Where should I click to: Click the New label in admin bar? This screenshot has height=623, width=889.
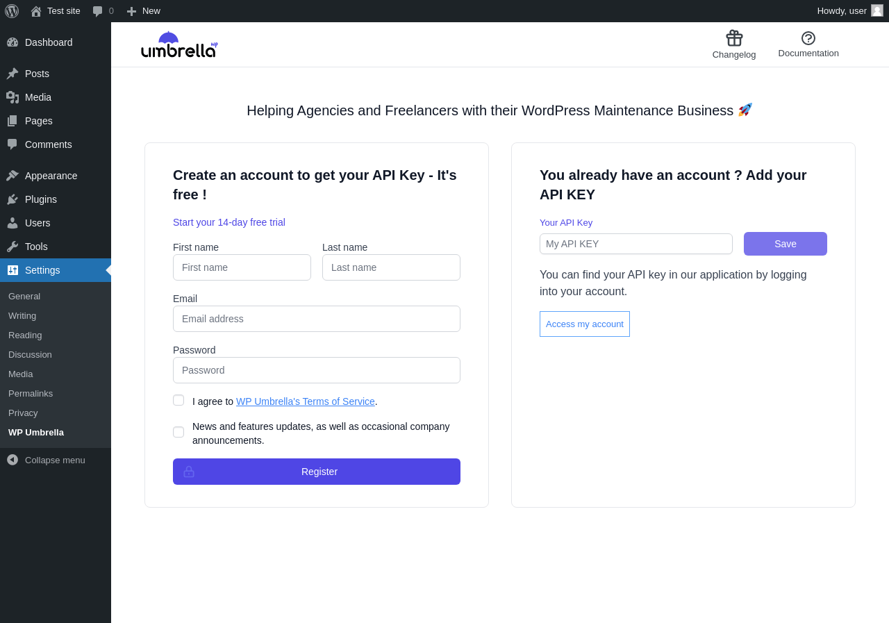tap(151, 11)
